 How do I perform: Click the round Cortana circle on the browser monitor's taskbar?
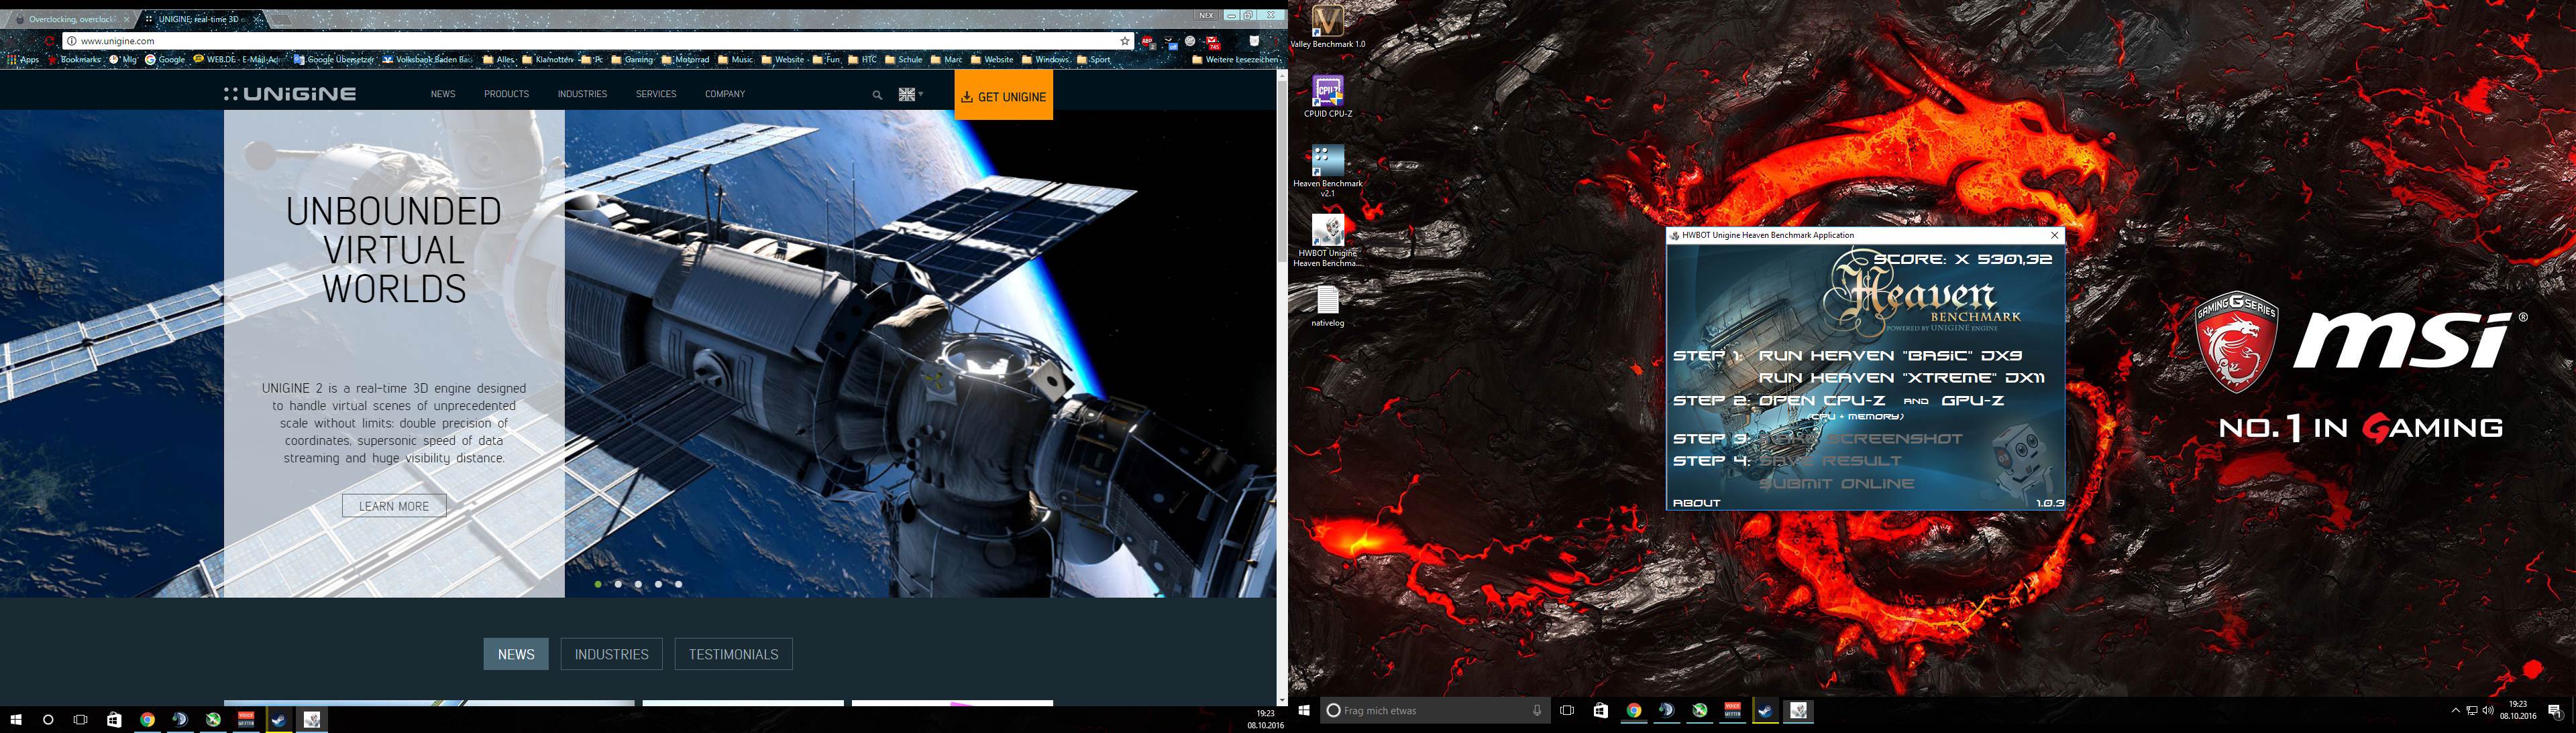click(48, 719)
